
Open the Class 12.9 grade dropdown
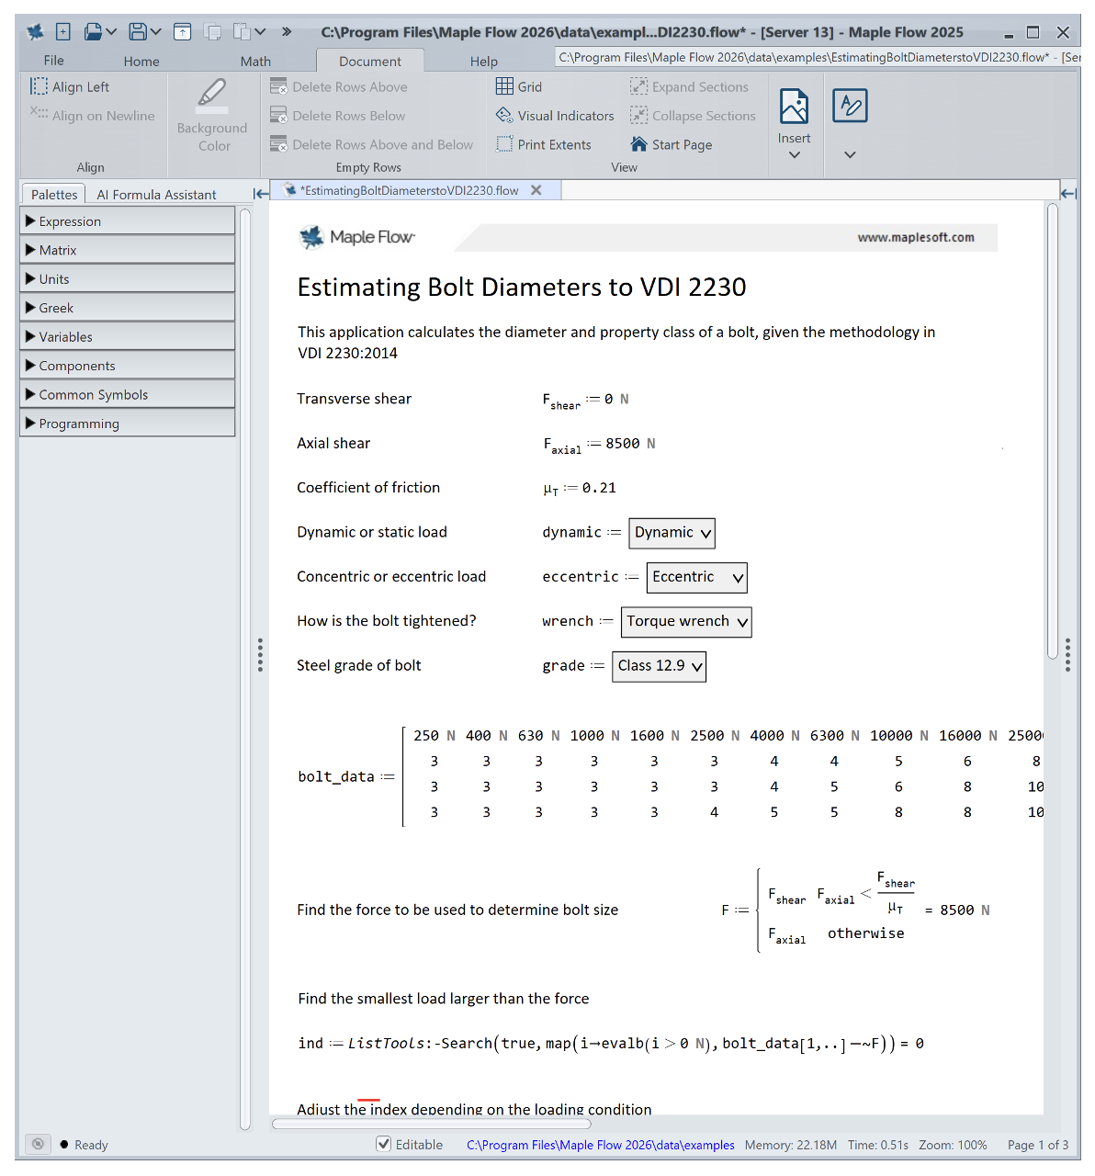[659, 666]
